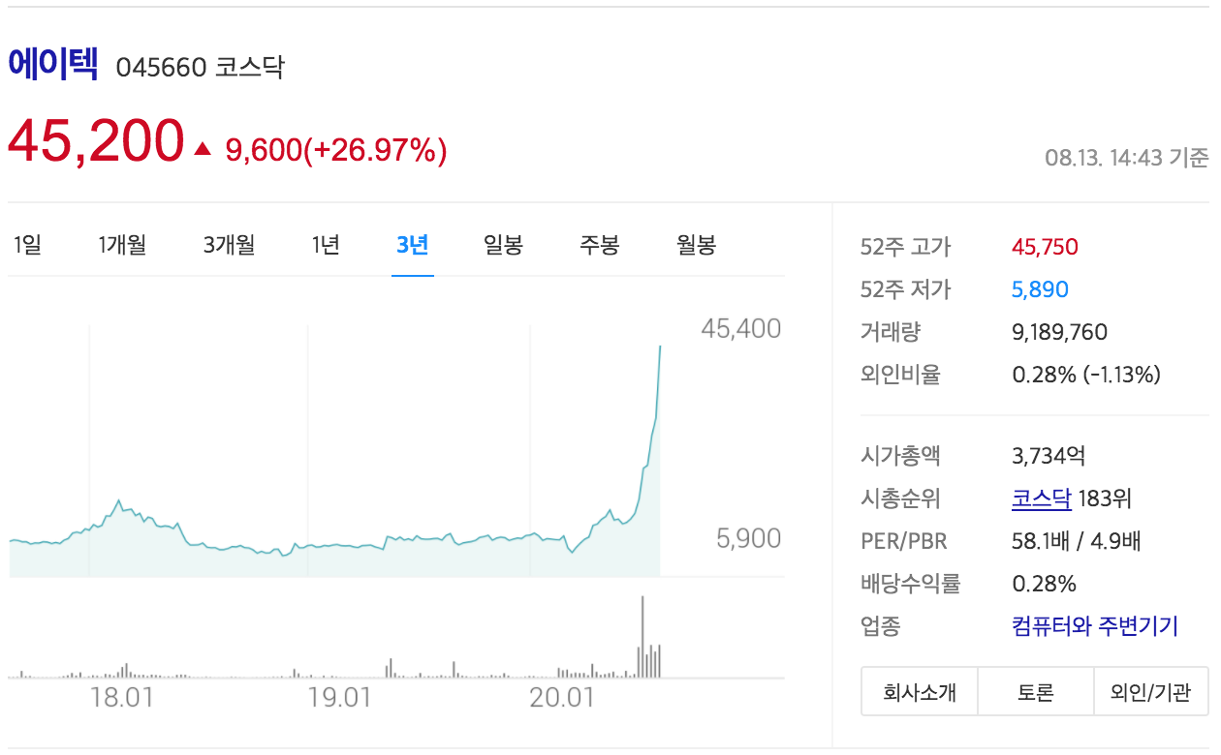
Task: Switch to the 1개월 chart tab
Action: click(x=122, y=245)
